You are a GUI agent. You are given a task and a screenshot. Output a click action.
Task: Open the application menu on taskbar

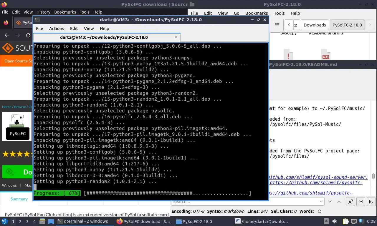pyautogui.click(x=5, y=221)
